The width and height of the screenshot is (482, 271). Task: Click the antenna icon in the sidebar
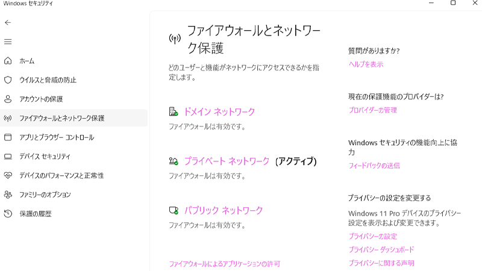point(8,118)
